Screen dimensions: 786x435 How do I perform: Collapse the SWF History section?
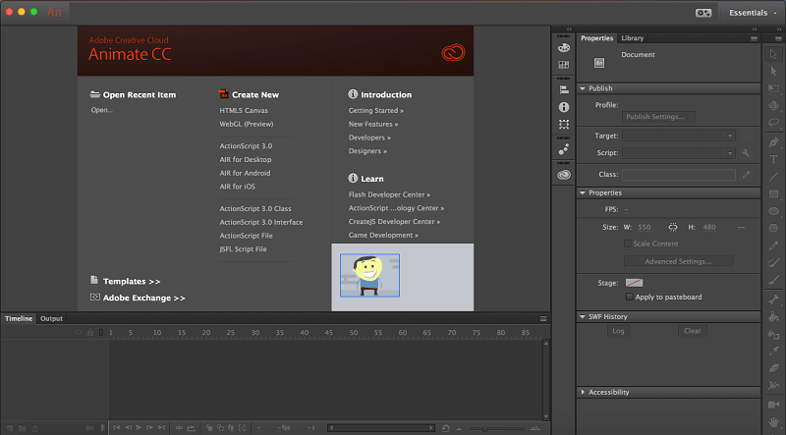(x=583, y=317)
